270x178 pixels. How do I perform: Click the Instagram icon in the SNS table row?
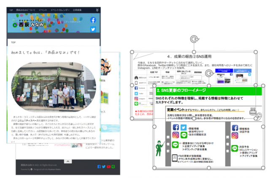point(136,99)
